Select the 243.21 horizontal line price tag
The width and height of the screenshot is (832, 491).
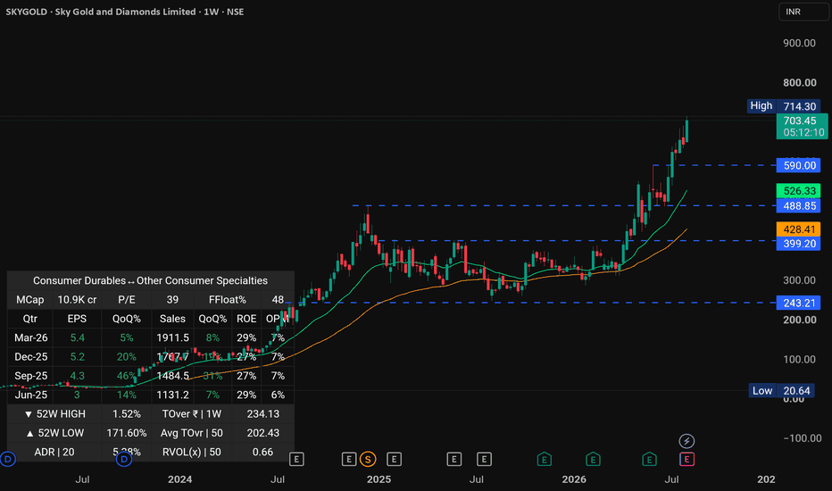pos(798,304)
